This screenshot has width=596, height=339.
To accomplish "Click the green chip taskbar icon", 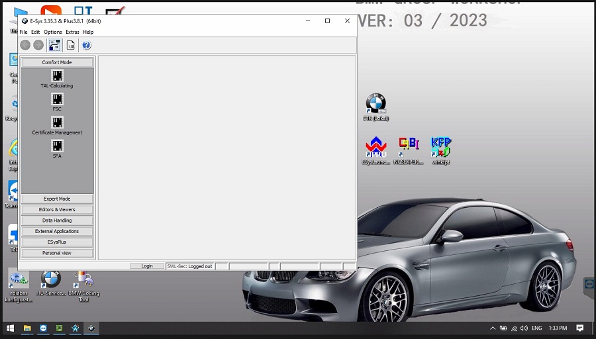I will (59, 328).
